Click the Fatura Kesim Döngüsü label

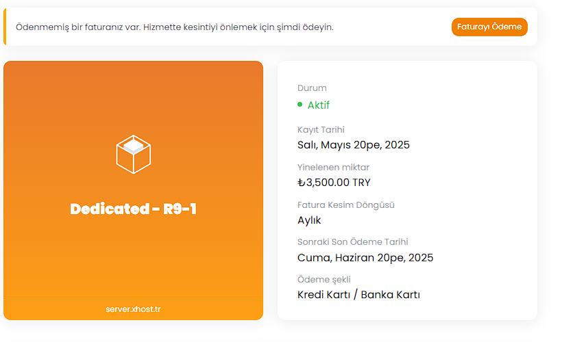point(346,205)
